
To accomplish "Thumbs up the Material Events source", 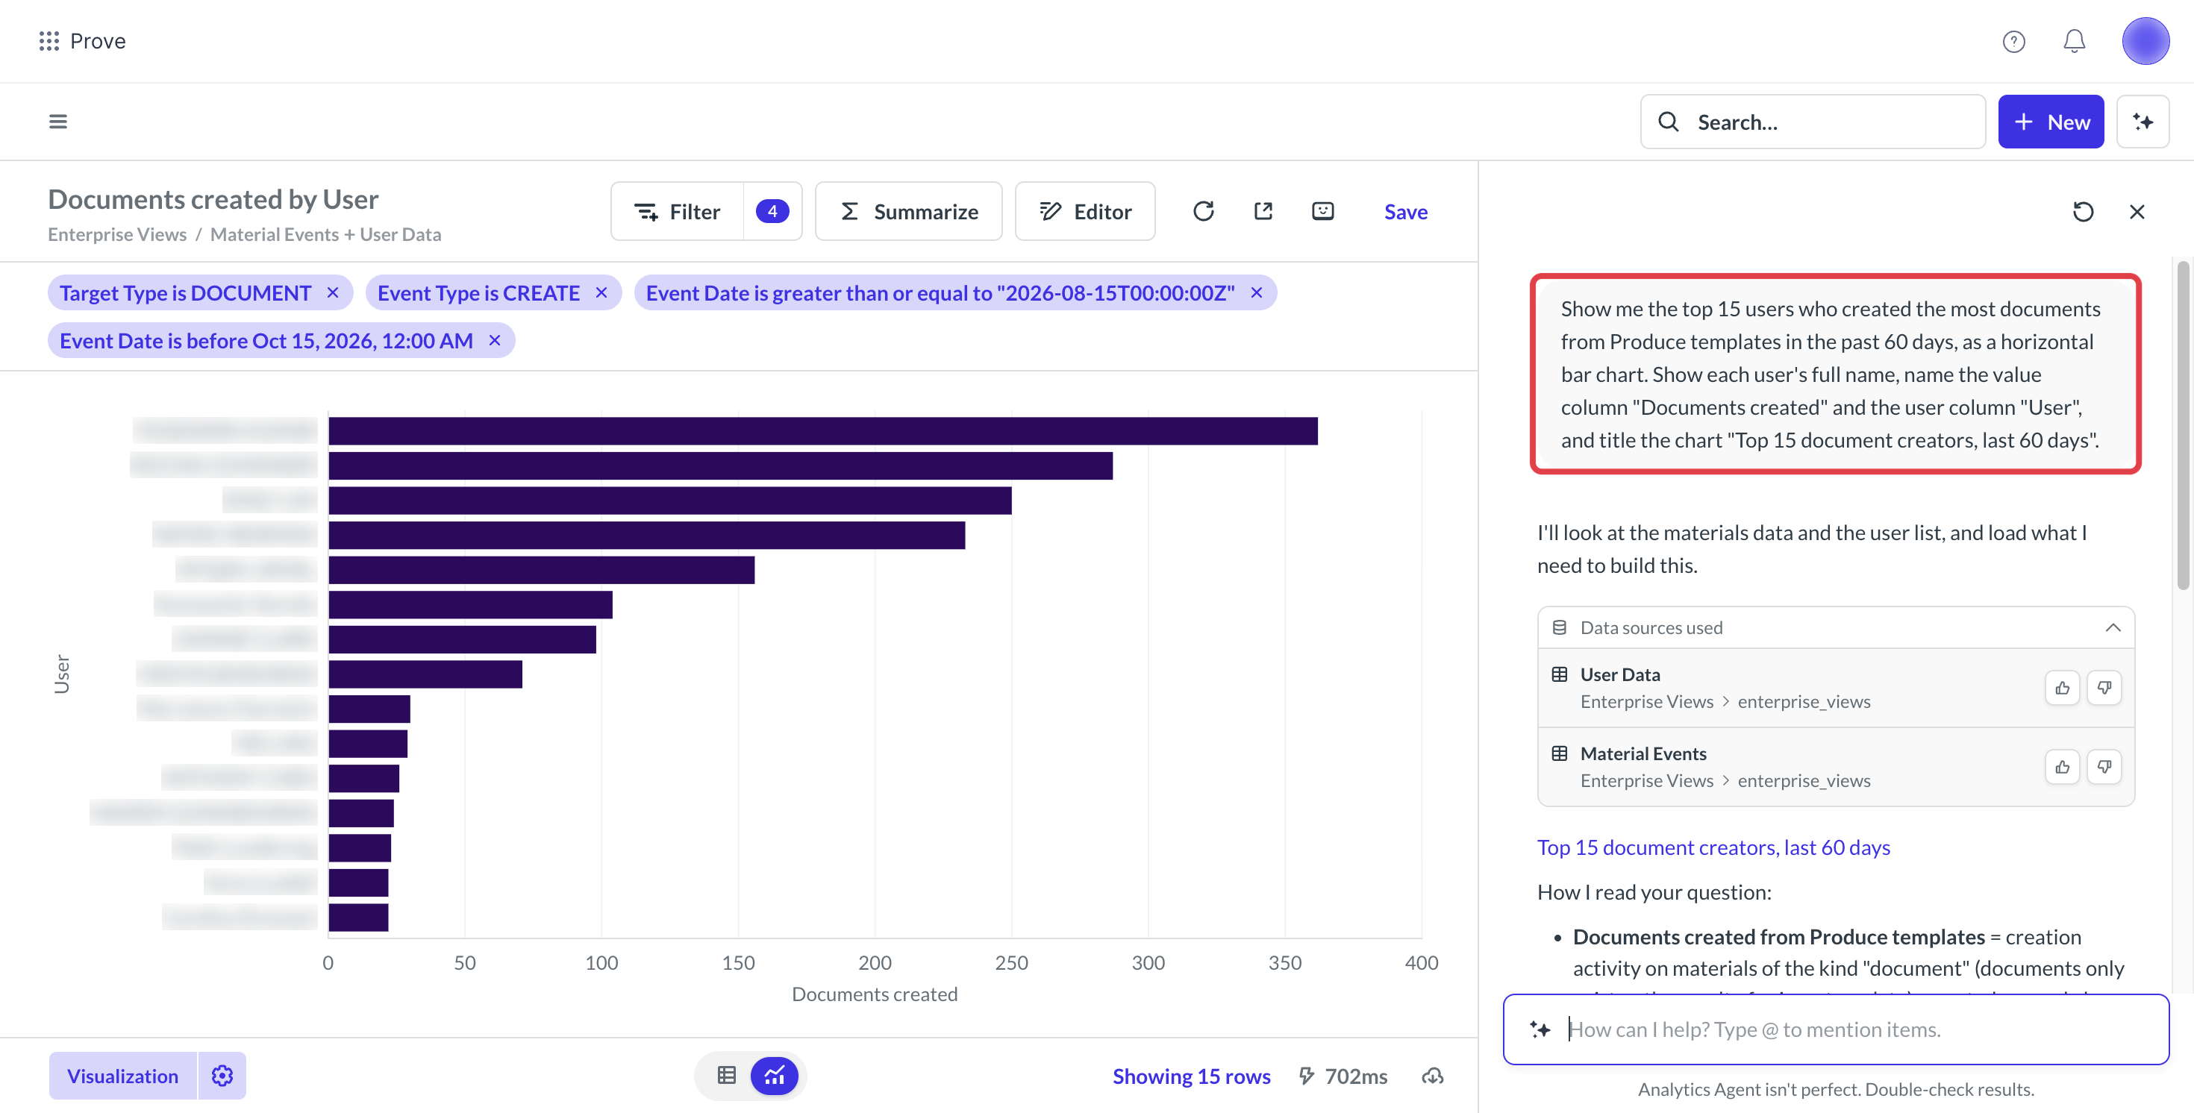I will [x=2061, y=766].
